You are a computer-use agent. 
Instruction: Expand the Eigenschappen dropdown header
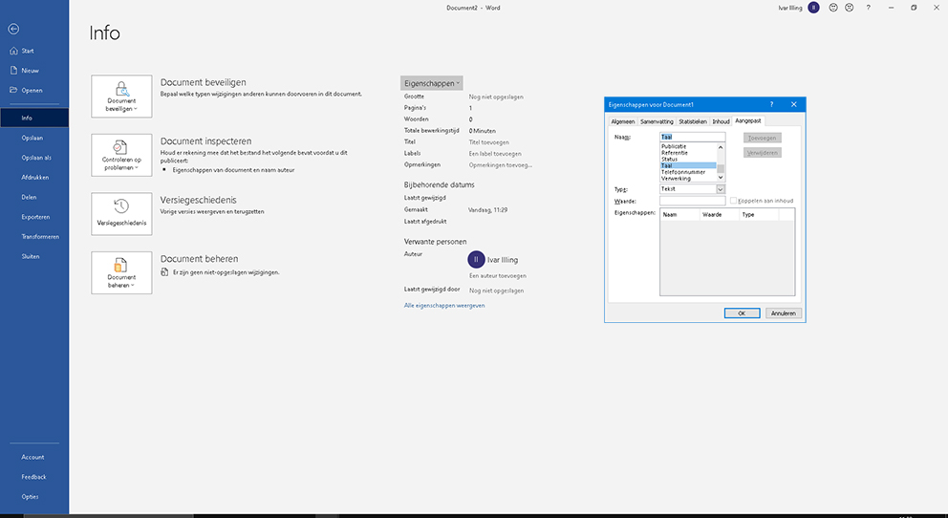pos(431,83)
